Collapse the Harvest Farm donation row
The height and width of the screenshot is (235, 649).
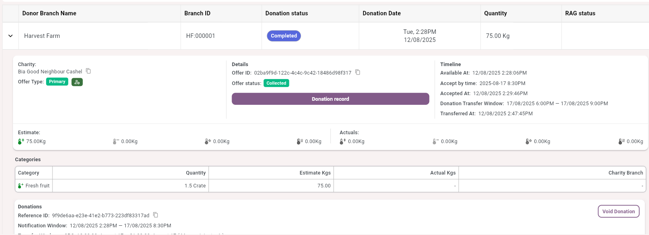(x=11, y=36)
